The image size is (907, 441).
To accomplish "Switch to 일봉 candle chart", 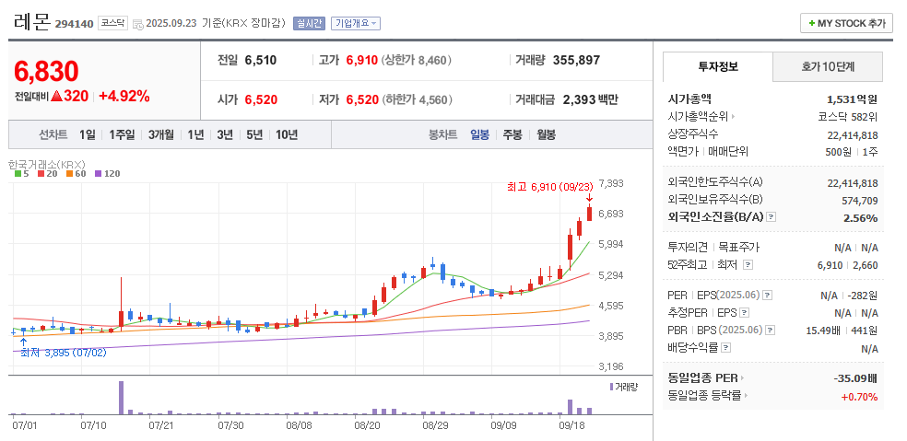I will click(479, 134).
